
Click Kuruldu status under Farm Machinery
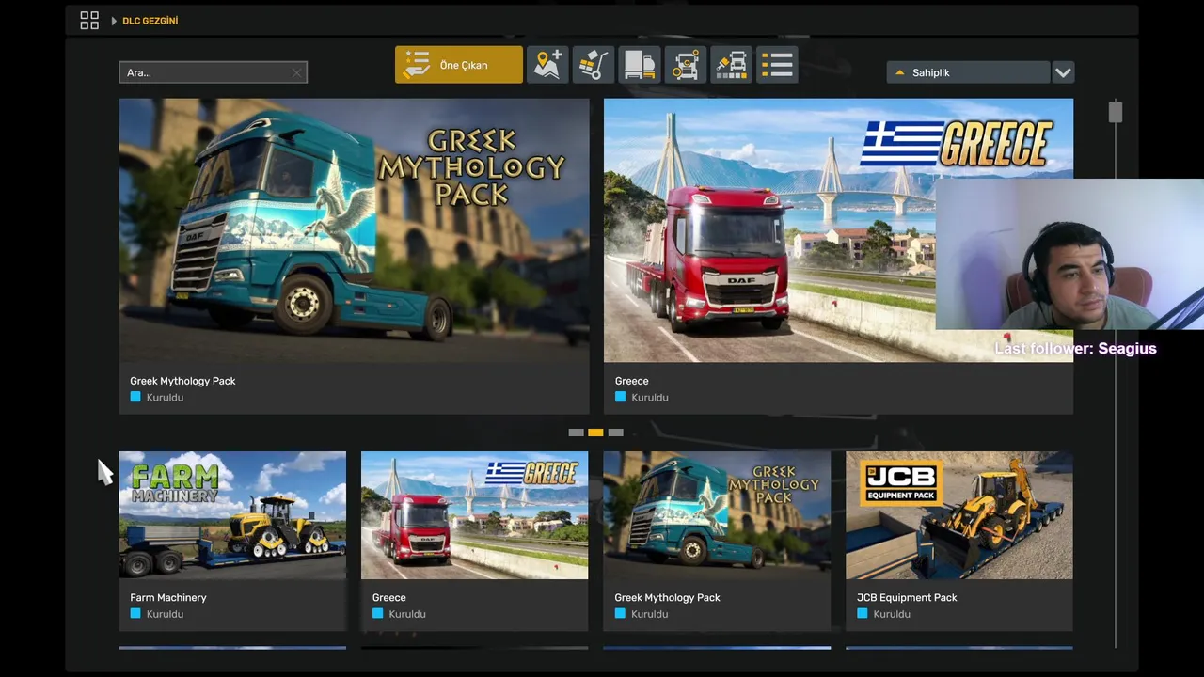(x=157, y=614)
